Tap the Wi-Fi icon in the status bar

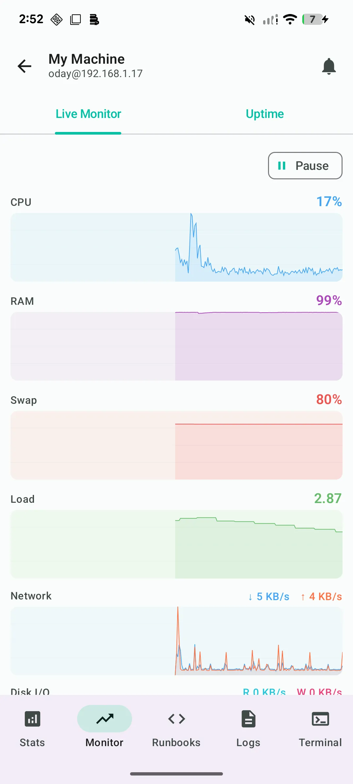pos(290,19)
